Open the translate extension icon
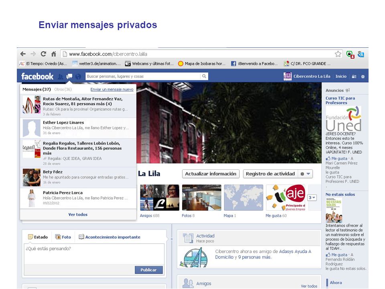The height and width of the screenshot is (289, 385). (x=361, y=54)
